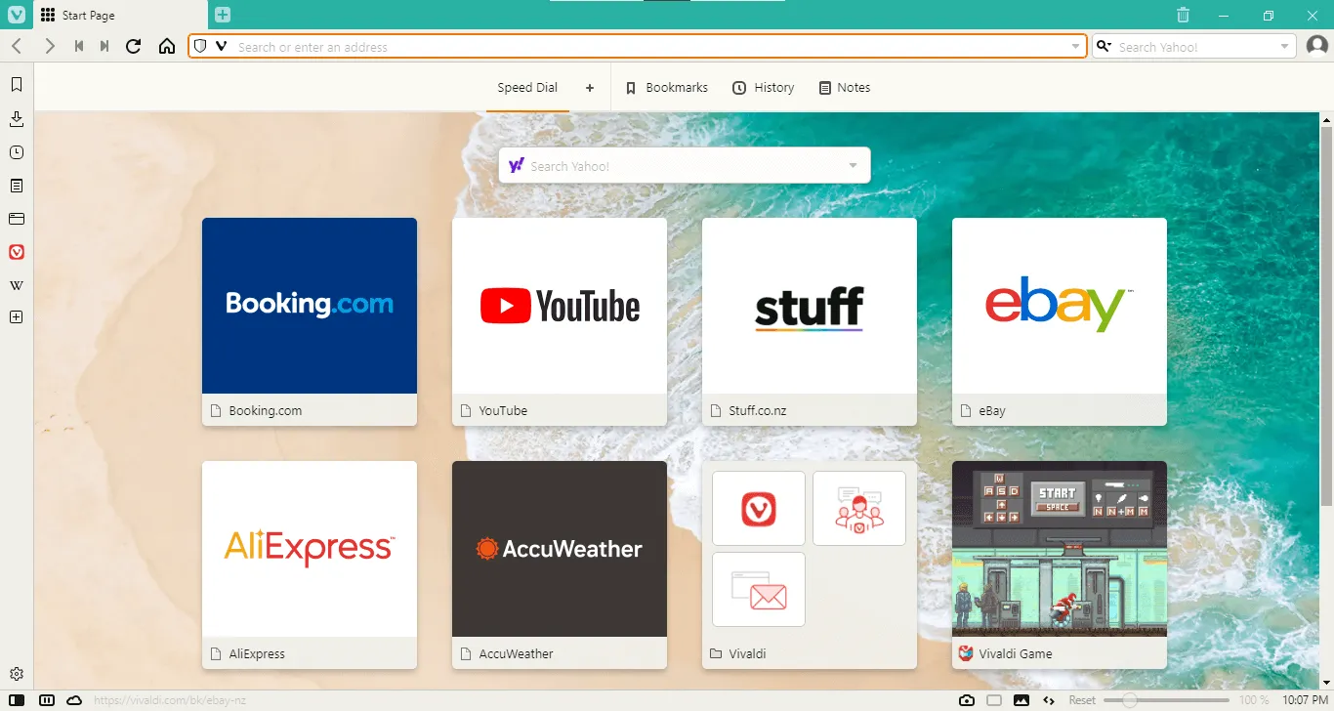Open the Vivaldi Game speed dial

tap(1060, 565)
